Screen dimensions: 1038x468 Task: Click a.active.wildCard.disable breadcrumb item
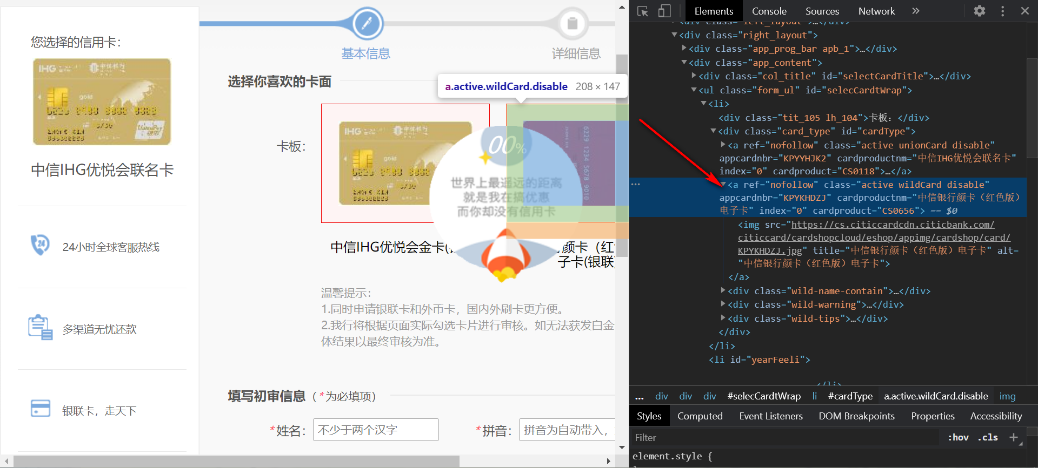[x=936, y=396]
